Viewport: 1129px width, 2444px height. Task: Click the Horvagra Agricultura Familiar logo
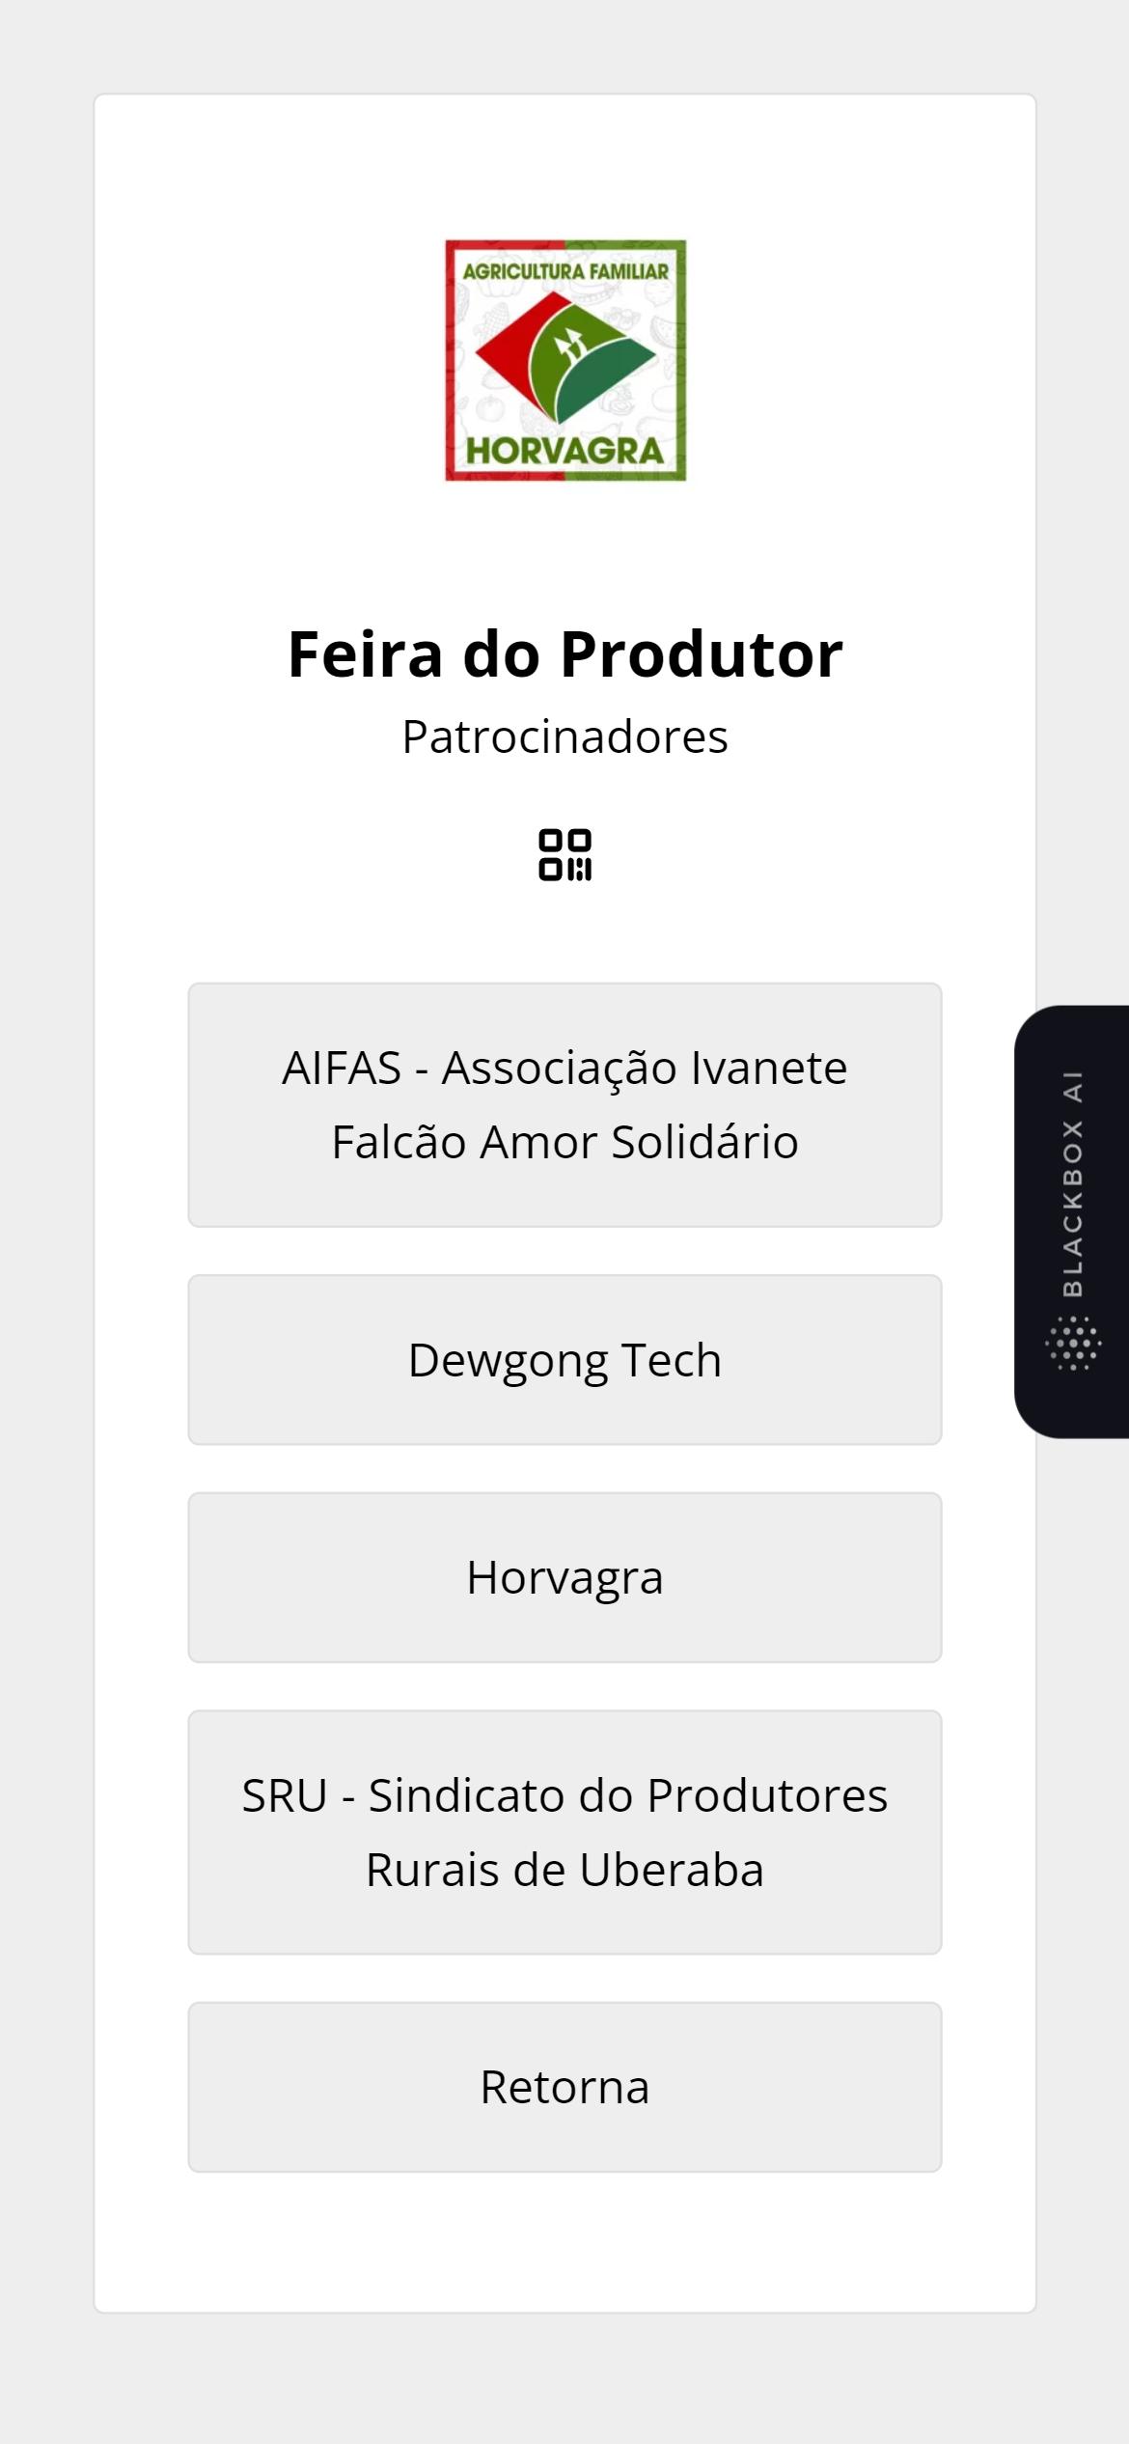point(565,360)
